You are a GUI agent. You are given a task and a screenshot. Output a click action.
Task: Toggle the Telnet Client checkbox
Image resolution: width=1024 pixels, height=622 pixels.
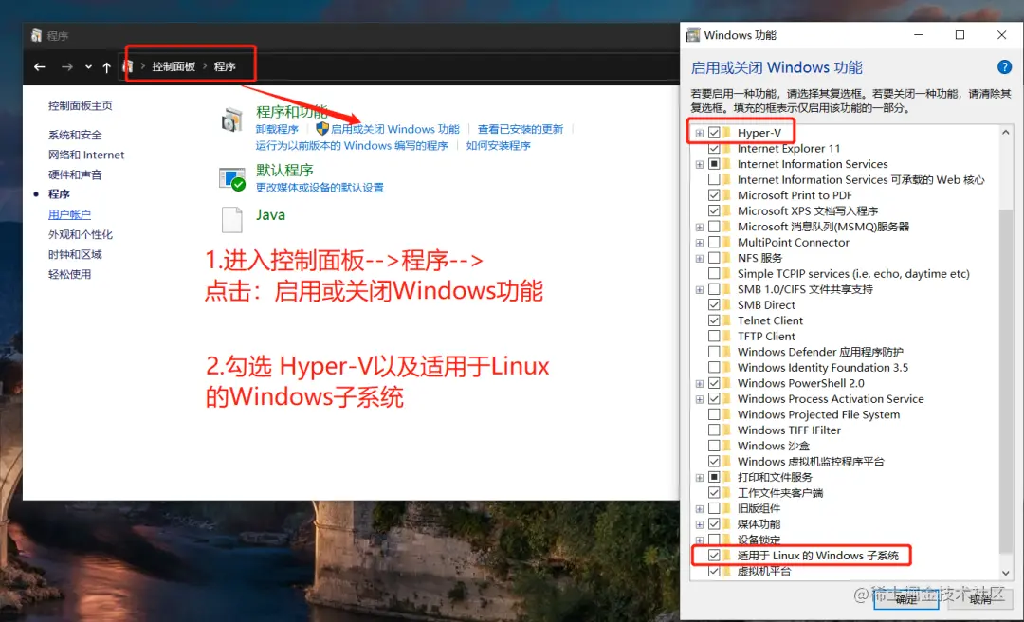click(x=714, y=320)
